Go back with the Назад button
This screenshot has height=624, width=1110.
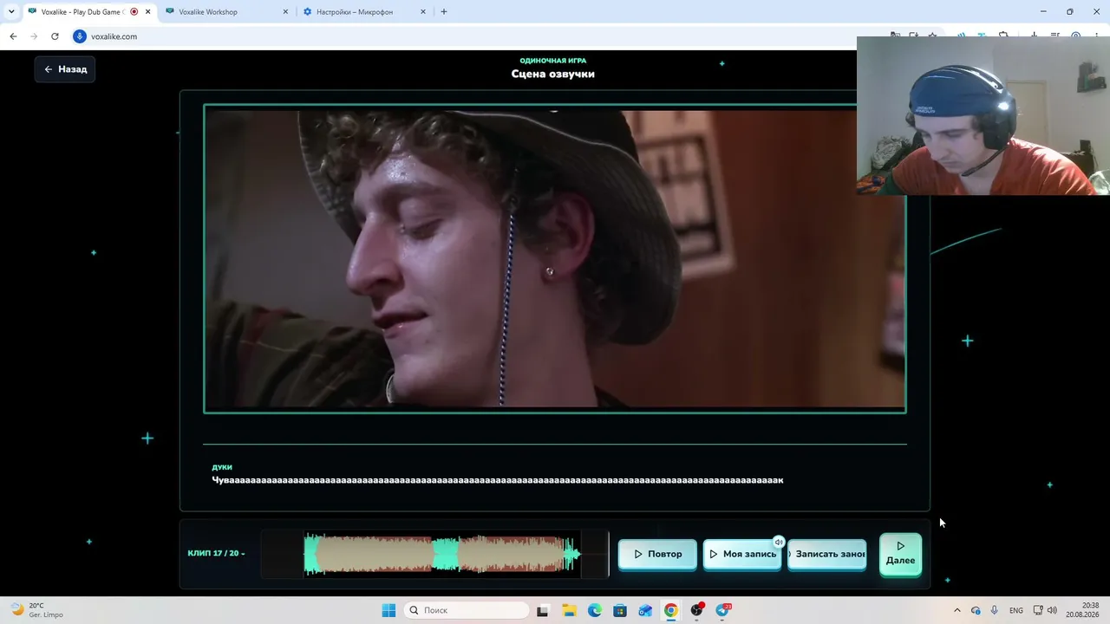65,69
